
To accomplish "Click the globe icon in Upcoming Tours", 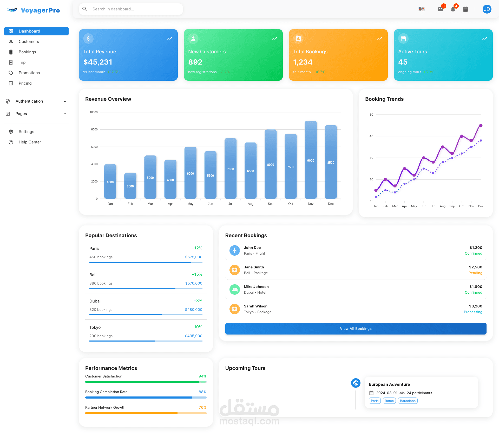I will point(356,383).
